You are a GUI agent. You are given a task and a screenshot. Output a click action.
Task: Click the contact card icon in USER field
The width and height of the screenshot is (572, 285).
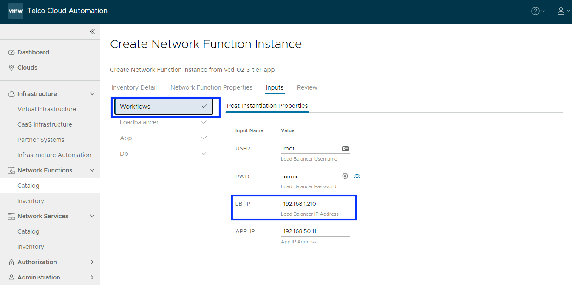345,149
